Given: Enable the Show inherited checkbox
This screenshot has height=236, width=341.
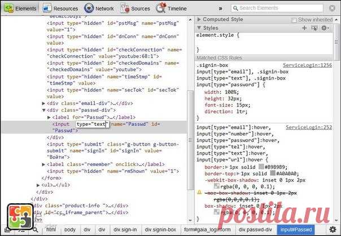Looking at the screenshot, I should [294, 20].
